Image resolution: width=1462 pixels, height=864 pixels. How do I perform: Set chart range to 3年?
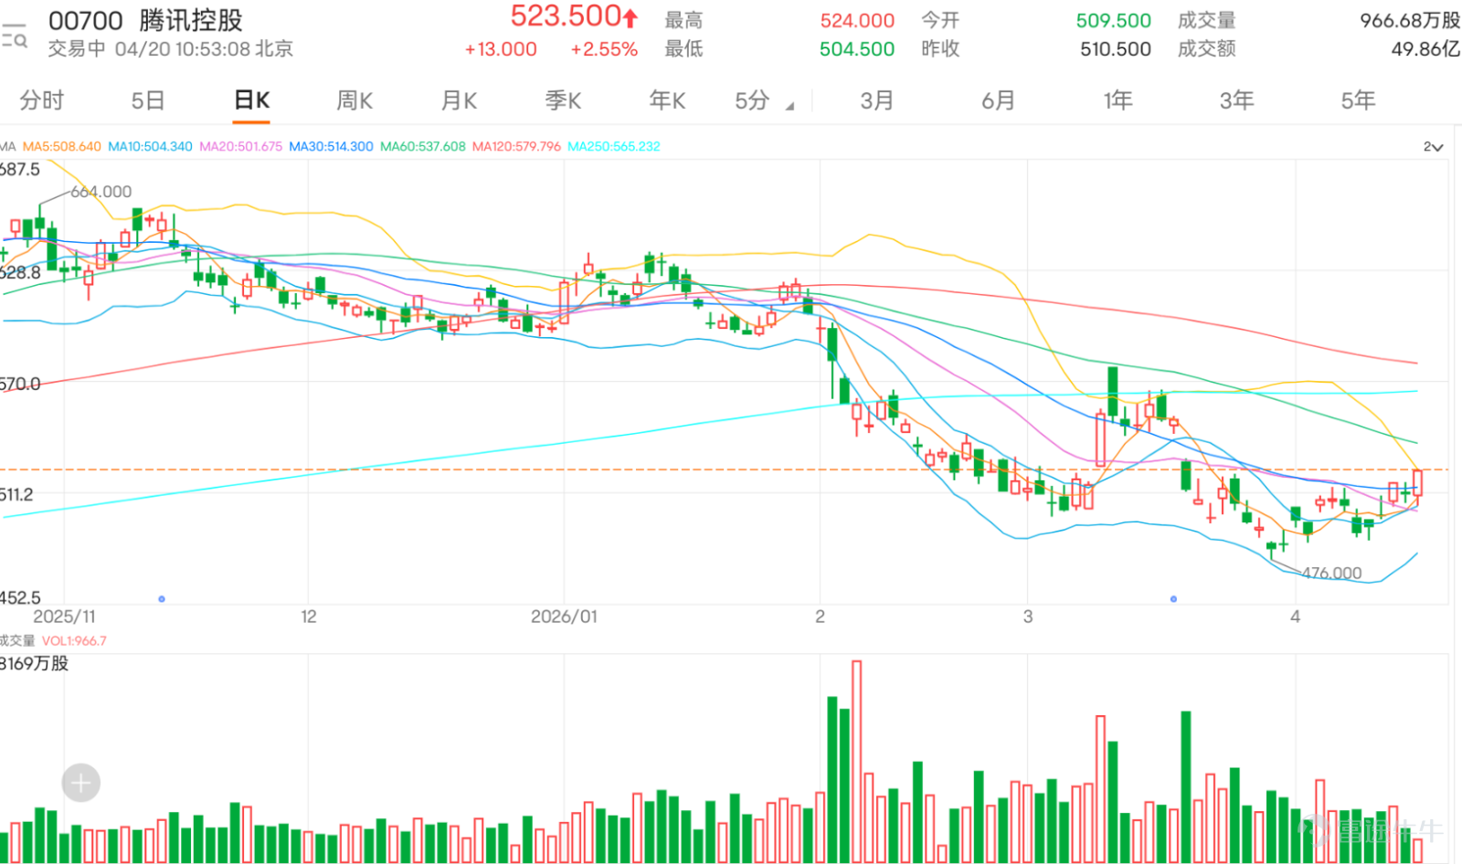tap(1236, 100)
